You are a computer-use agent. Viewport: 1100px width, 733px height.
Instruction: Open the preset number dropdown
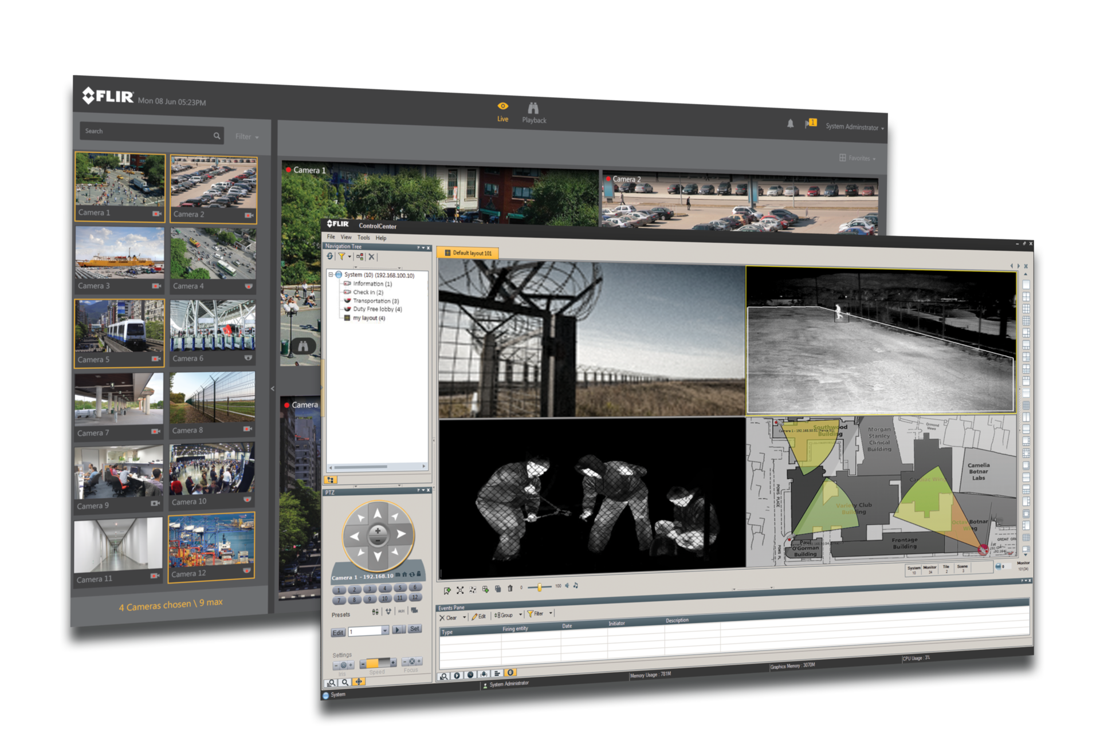pos(384,630)
